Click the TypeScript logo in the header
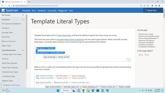Image resolution: width=165 pixels, height=93 pixels. coord(10,10)
